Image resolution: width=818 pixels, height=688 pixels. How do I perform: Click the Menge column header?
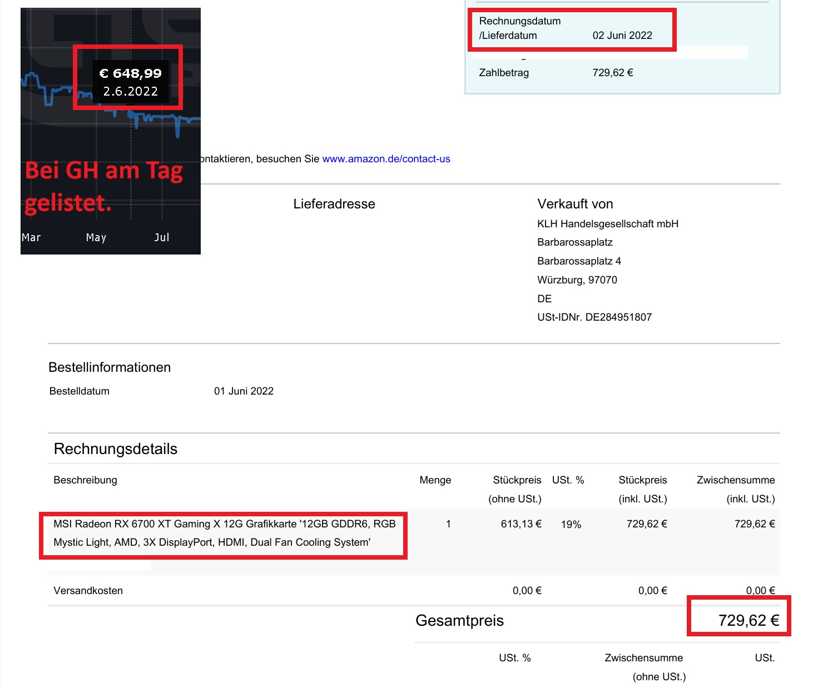coord(435,480)
